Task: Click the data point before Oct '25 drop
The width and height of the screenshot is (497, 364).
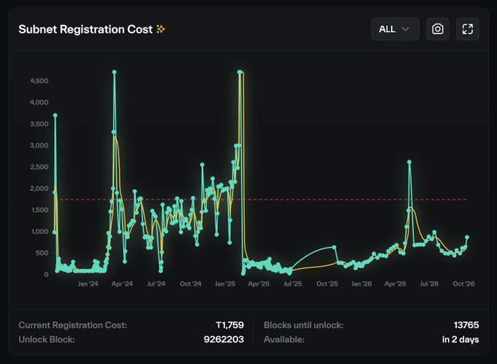Action: point(334,247)
